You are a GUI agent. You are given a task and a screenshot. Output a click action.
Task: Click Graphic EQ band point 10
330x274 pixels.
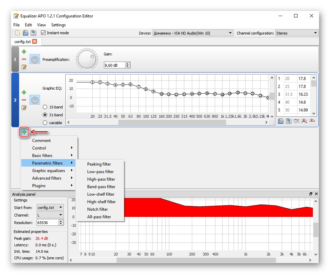161,94
